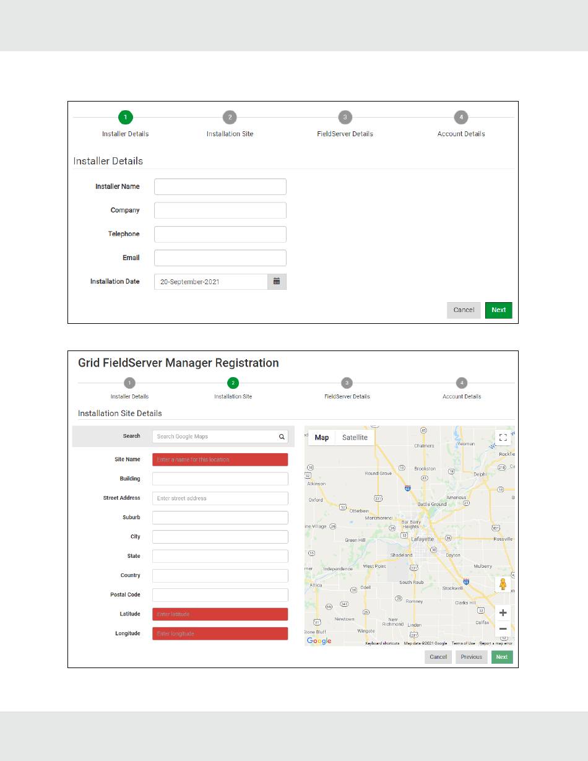Click Next in the Installer Details form
Viewport: 588px width, 761px height.
(x=499, y=310)
